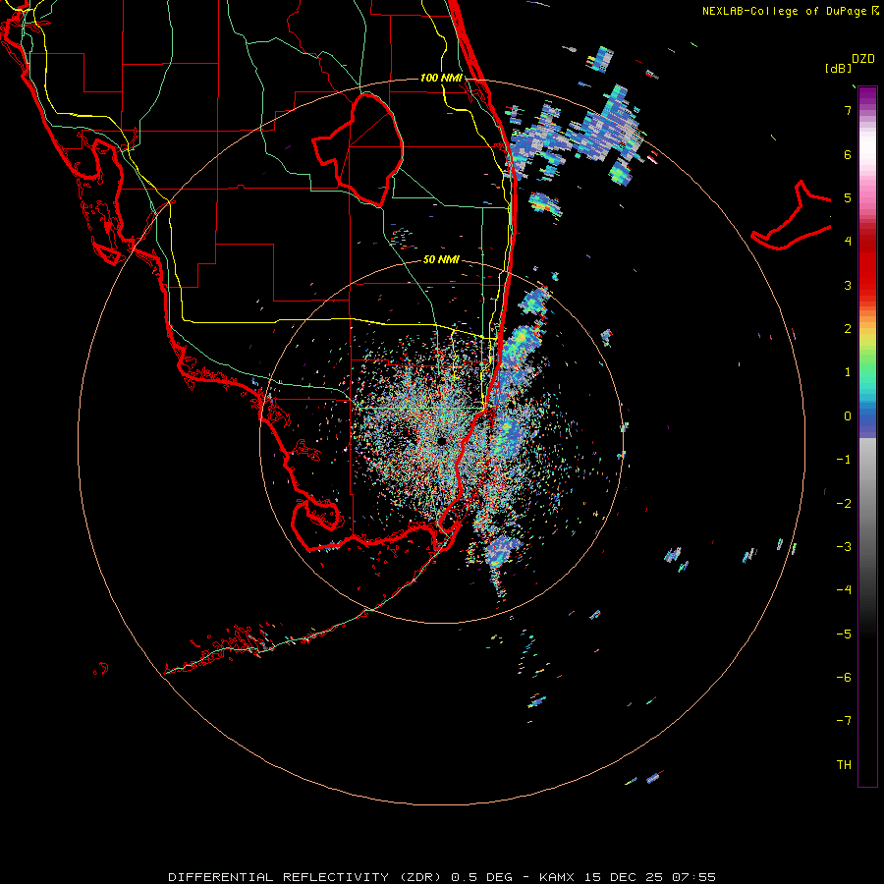884x884 pixels.
Task: Click the "50 NMI" range ring label
Action: (x=441, y=260)
